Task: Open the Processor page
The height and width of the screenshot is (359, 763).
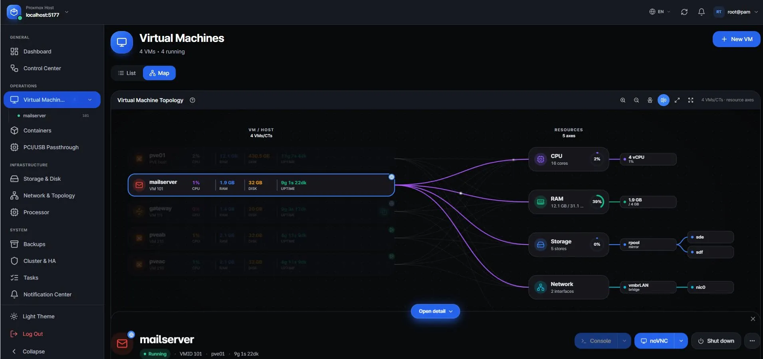Action: pyautogui.click(x=52, y=212)
